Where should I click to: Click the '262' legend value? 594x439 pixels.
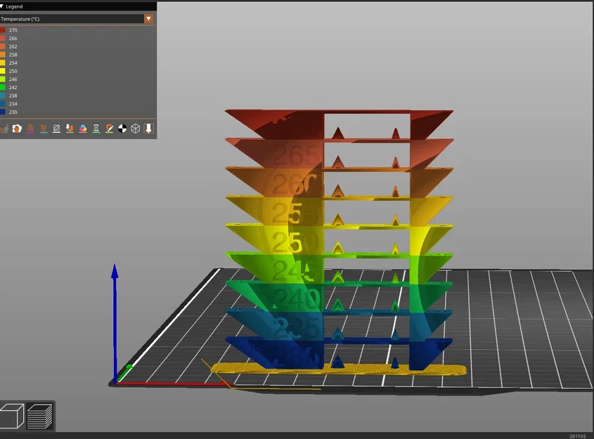[13, 46]
